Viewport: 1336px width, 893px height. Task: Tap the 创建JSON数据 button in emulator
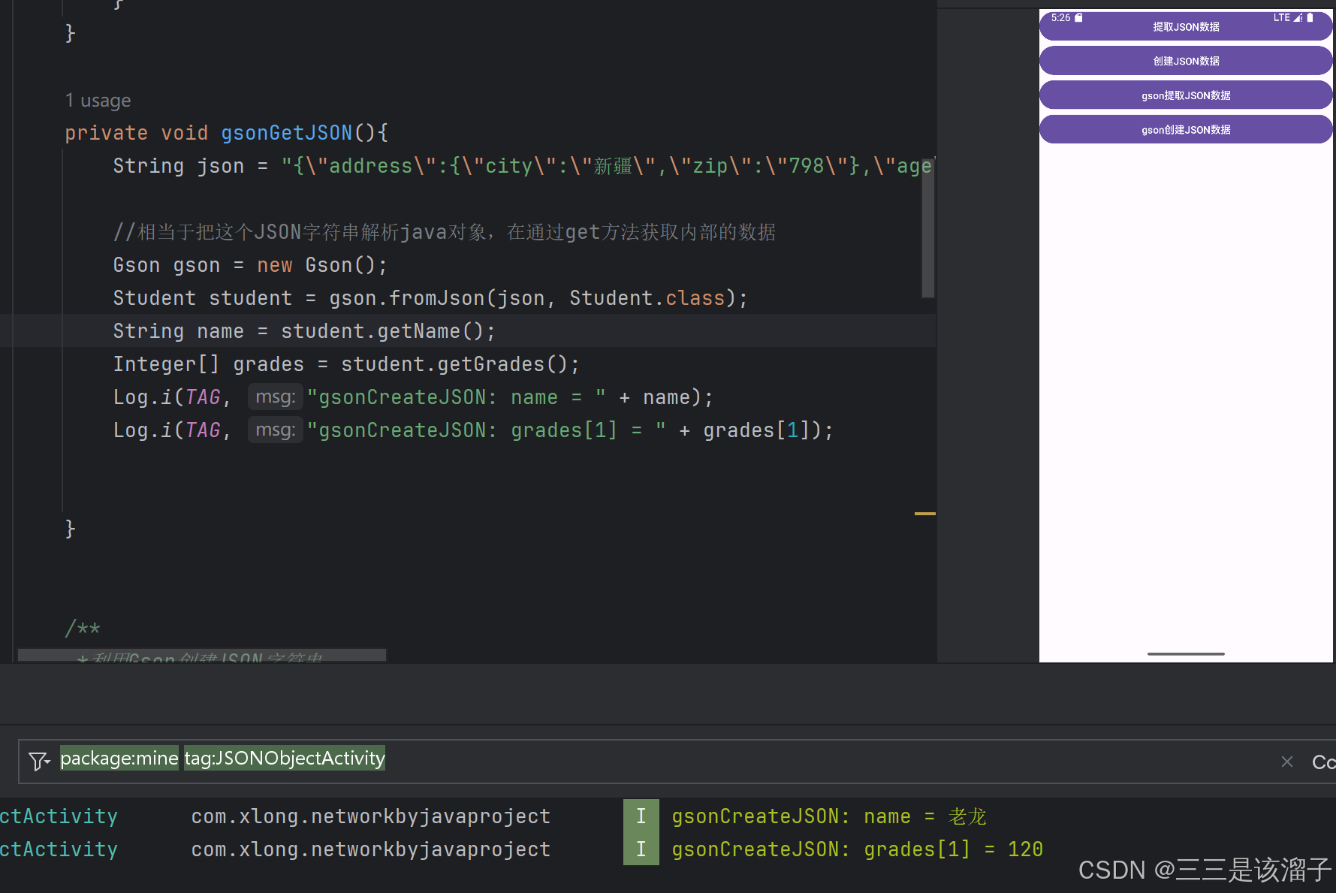click(x=1186, y=61)
